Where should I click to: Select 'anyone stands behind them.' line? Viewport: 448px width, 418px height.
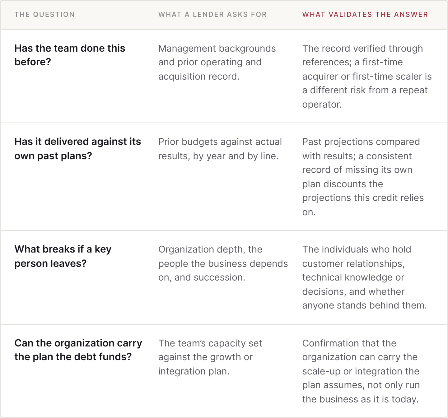365,305
